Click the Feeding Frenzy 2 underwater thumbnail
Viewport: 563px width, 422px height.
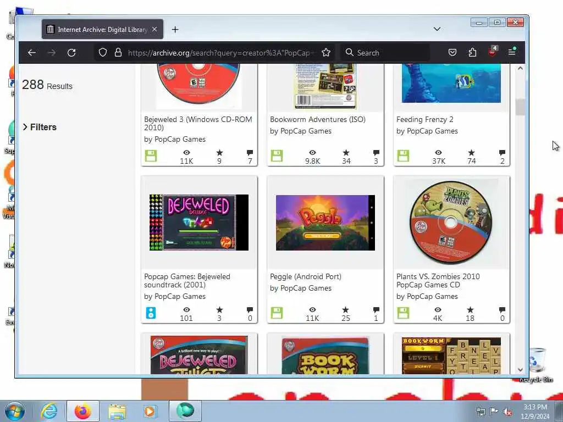451,84
